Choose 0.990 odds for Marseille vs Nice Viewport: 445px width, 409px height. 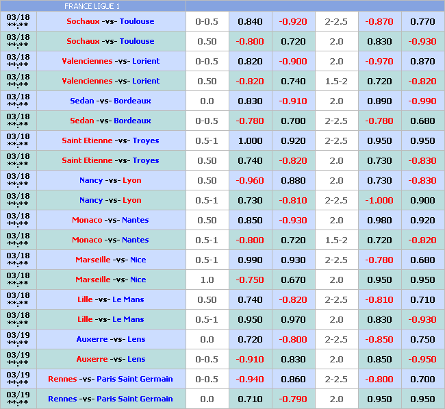coord(250,260)
